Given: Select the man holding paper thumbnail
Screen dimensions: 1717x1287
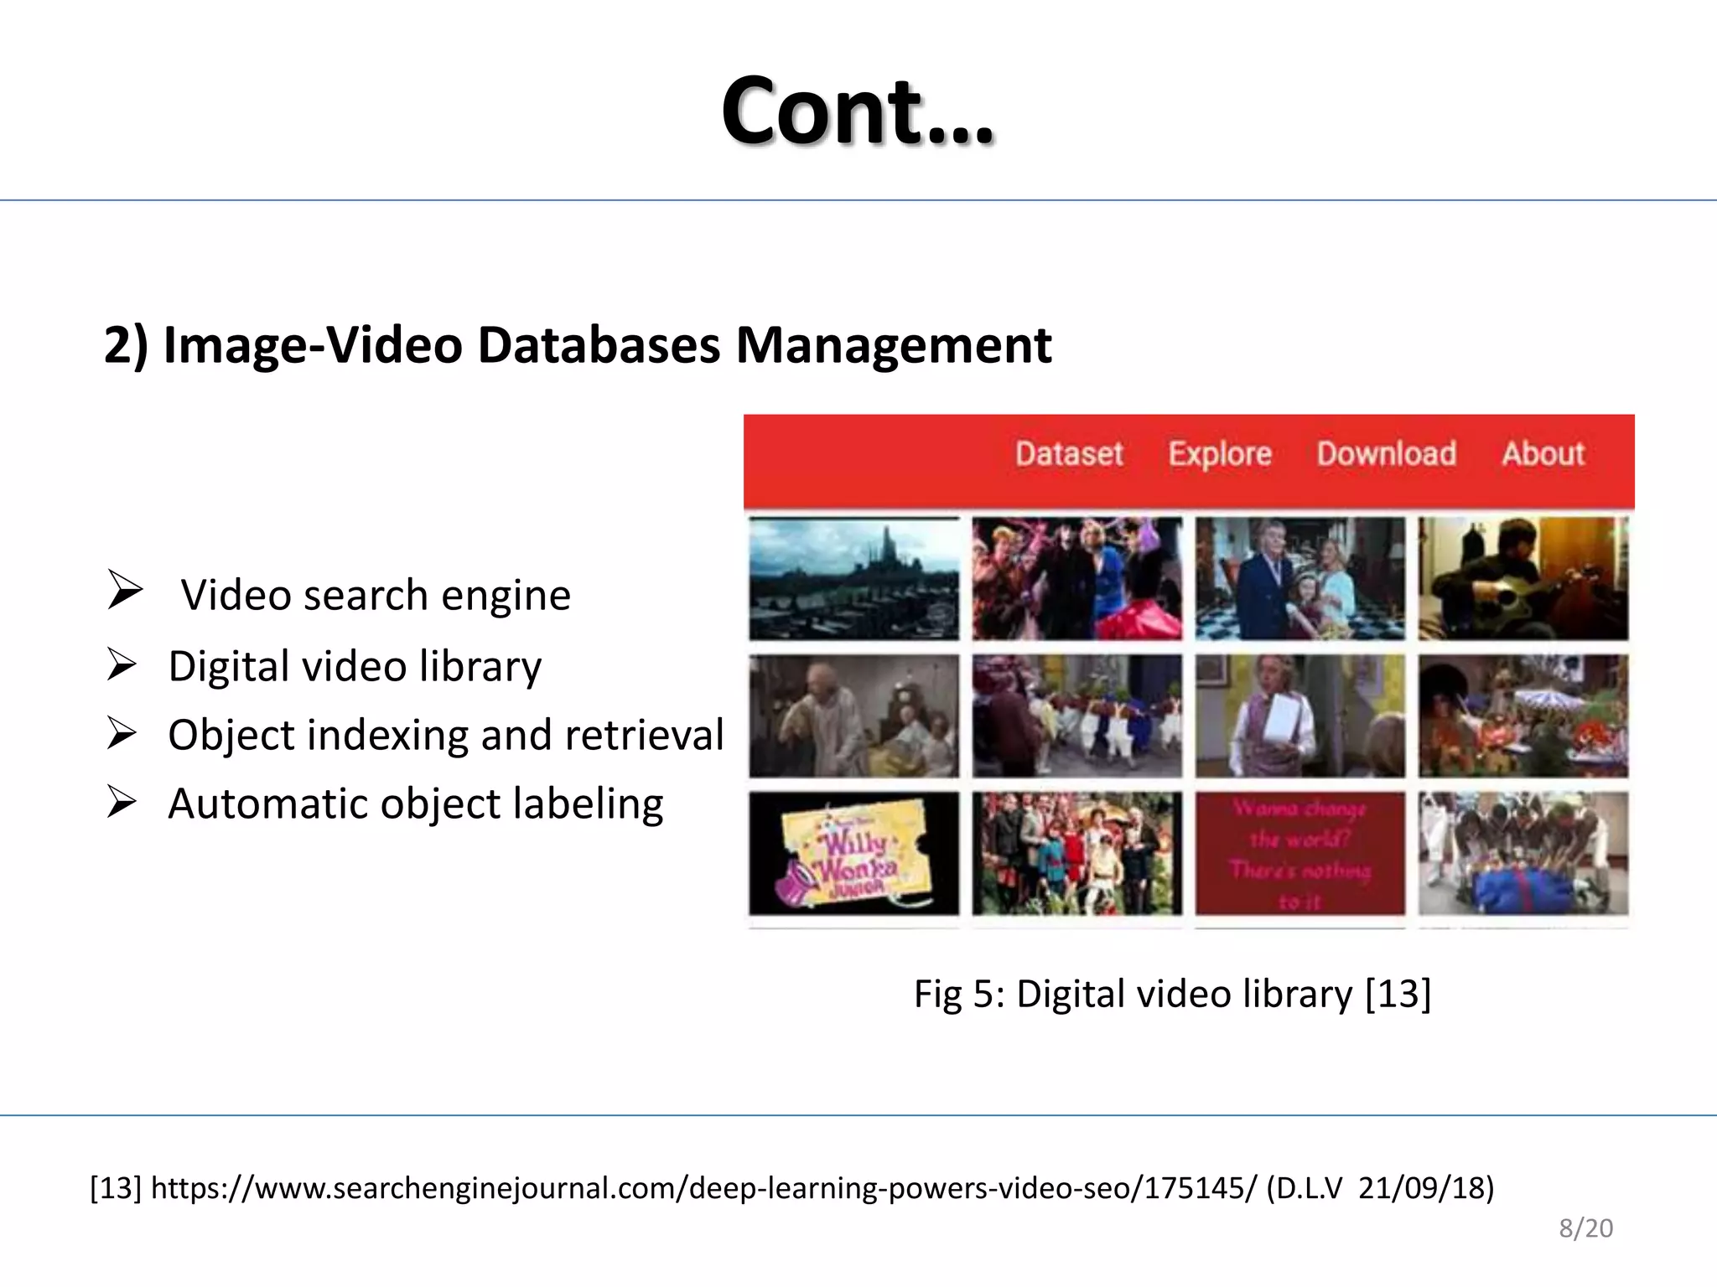Looking at the screenshot, I should (1300, 716).
